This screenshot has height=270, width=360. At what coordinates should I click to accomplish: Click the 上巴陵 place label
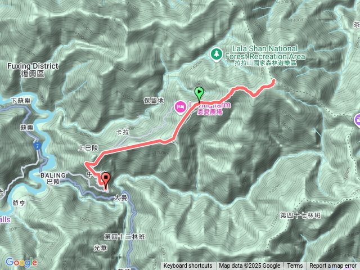tap(88, 148)
